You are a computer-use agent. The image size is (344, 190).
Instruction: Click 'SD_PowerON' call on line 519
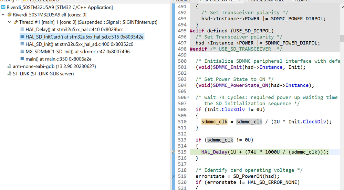248,176
